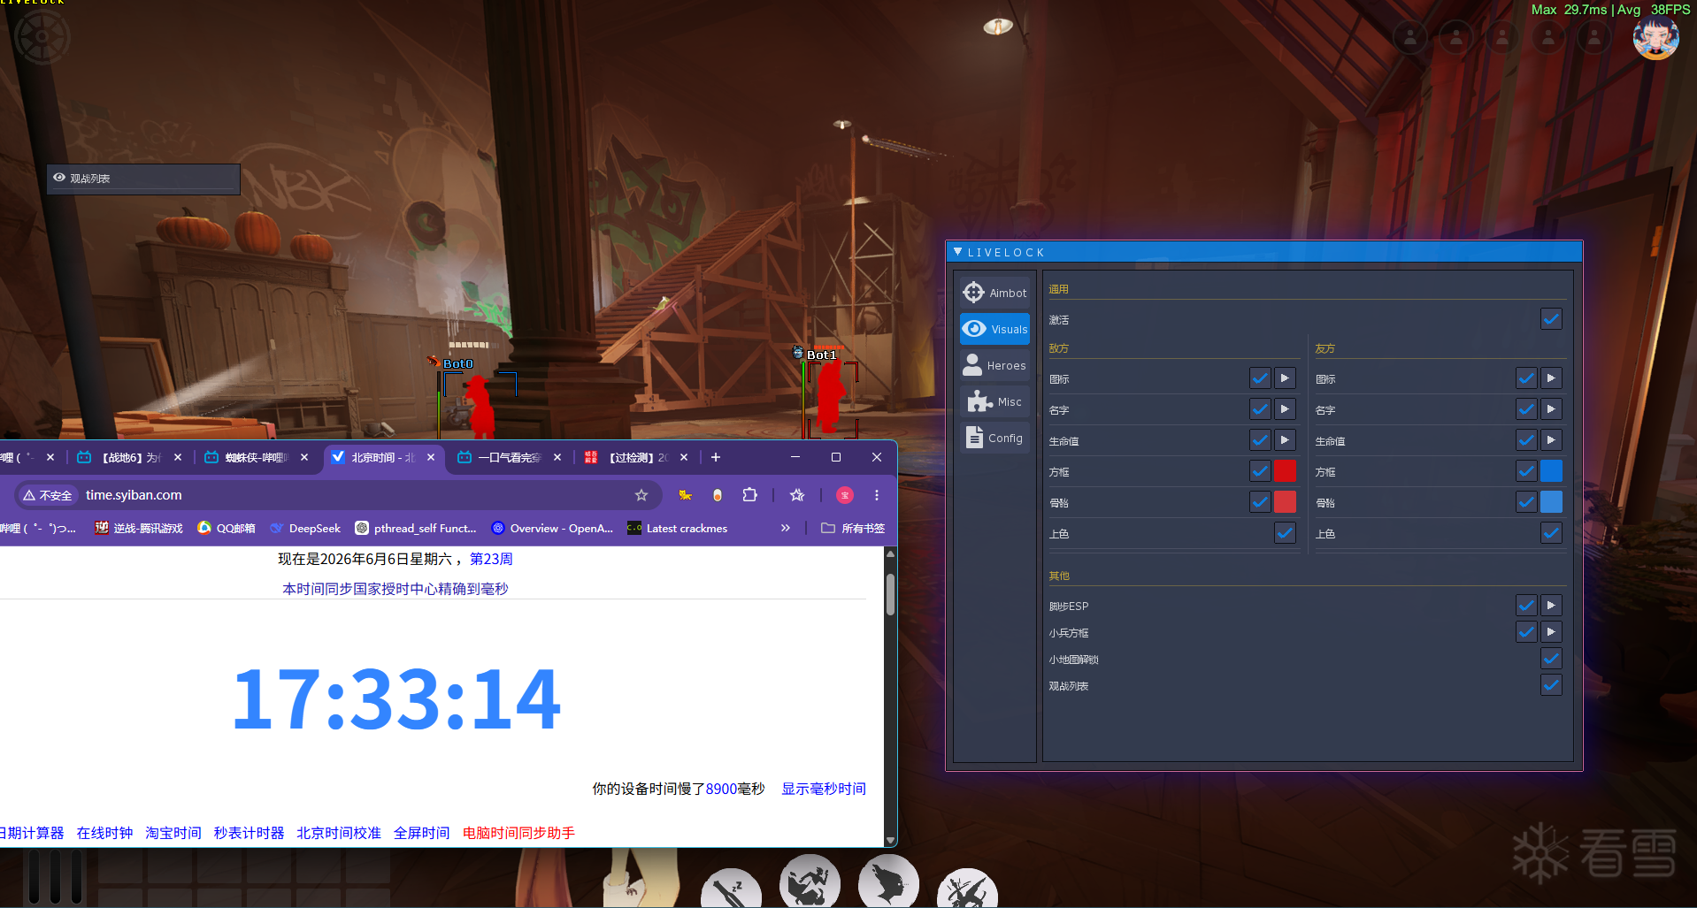Screen dimensions: 1697x908
Task: Switch to the 【过检测】 browser tab
Action: click(637, 457)
